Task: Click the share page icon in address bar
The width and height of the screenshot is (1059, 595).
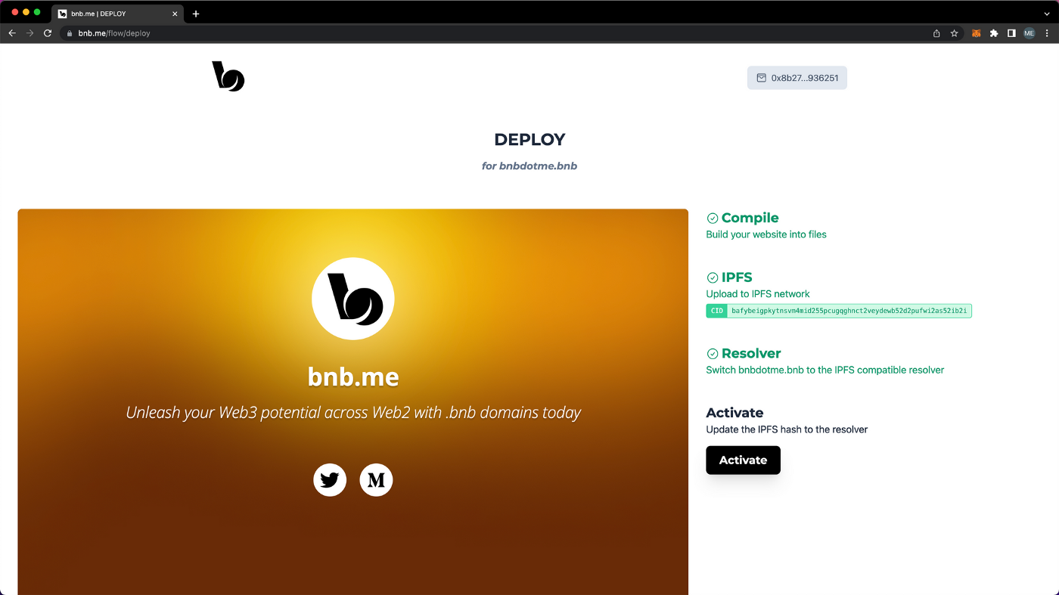Action: [x=936, y=33]
